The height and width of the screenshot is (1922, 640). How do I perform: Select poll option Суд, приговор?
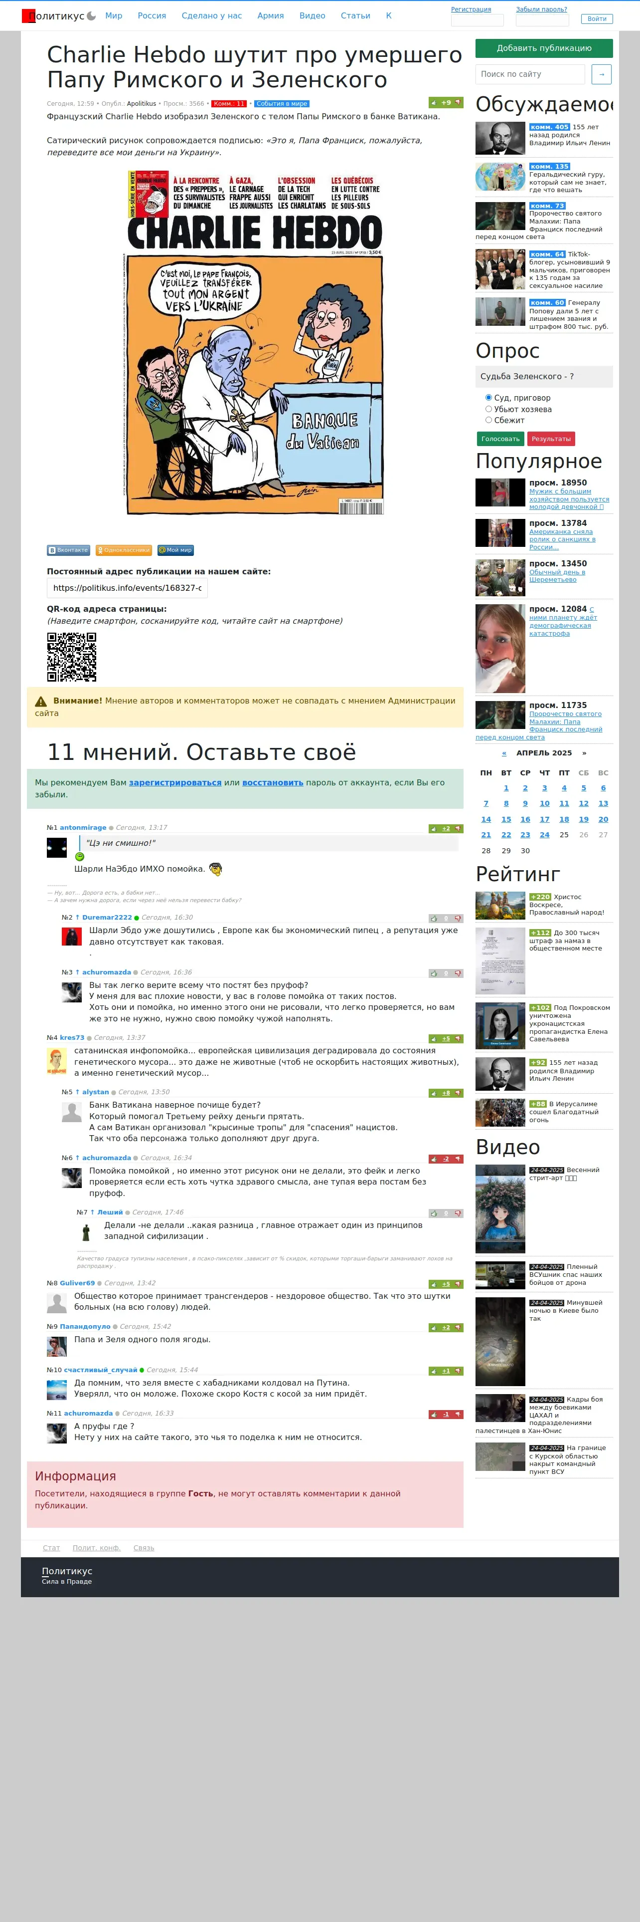pyautogui.click(x=489, y=398)
